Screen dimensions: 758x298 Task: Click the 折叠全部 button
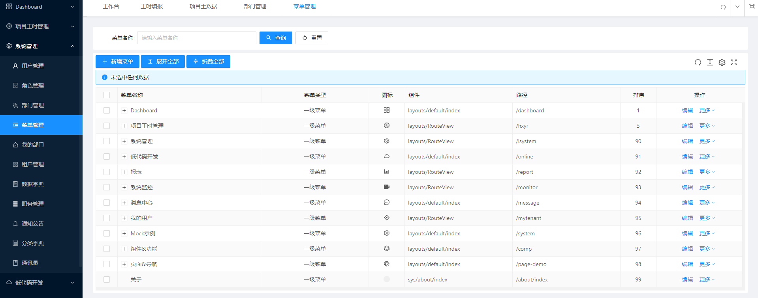[x=208, y=61]
